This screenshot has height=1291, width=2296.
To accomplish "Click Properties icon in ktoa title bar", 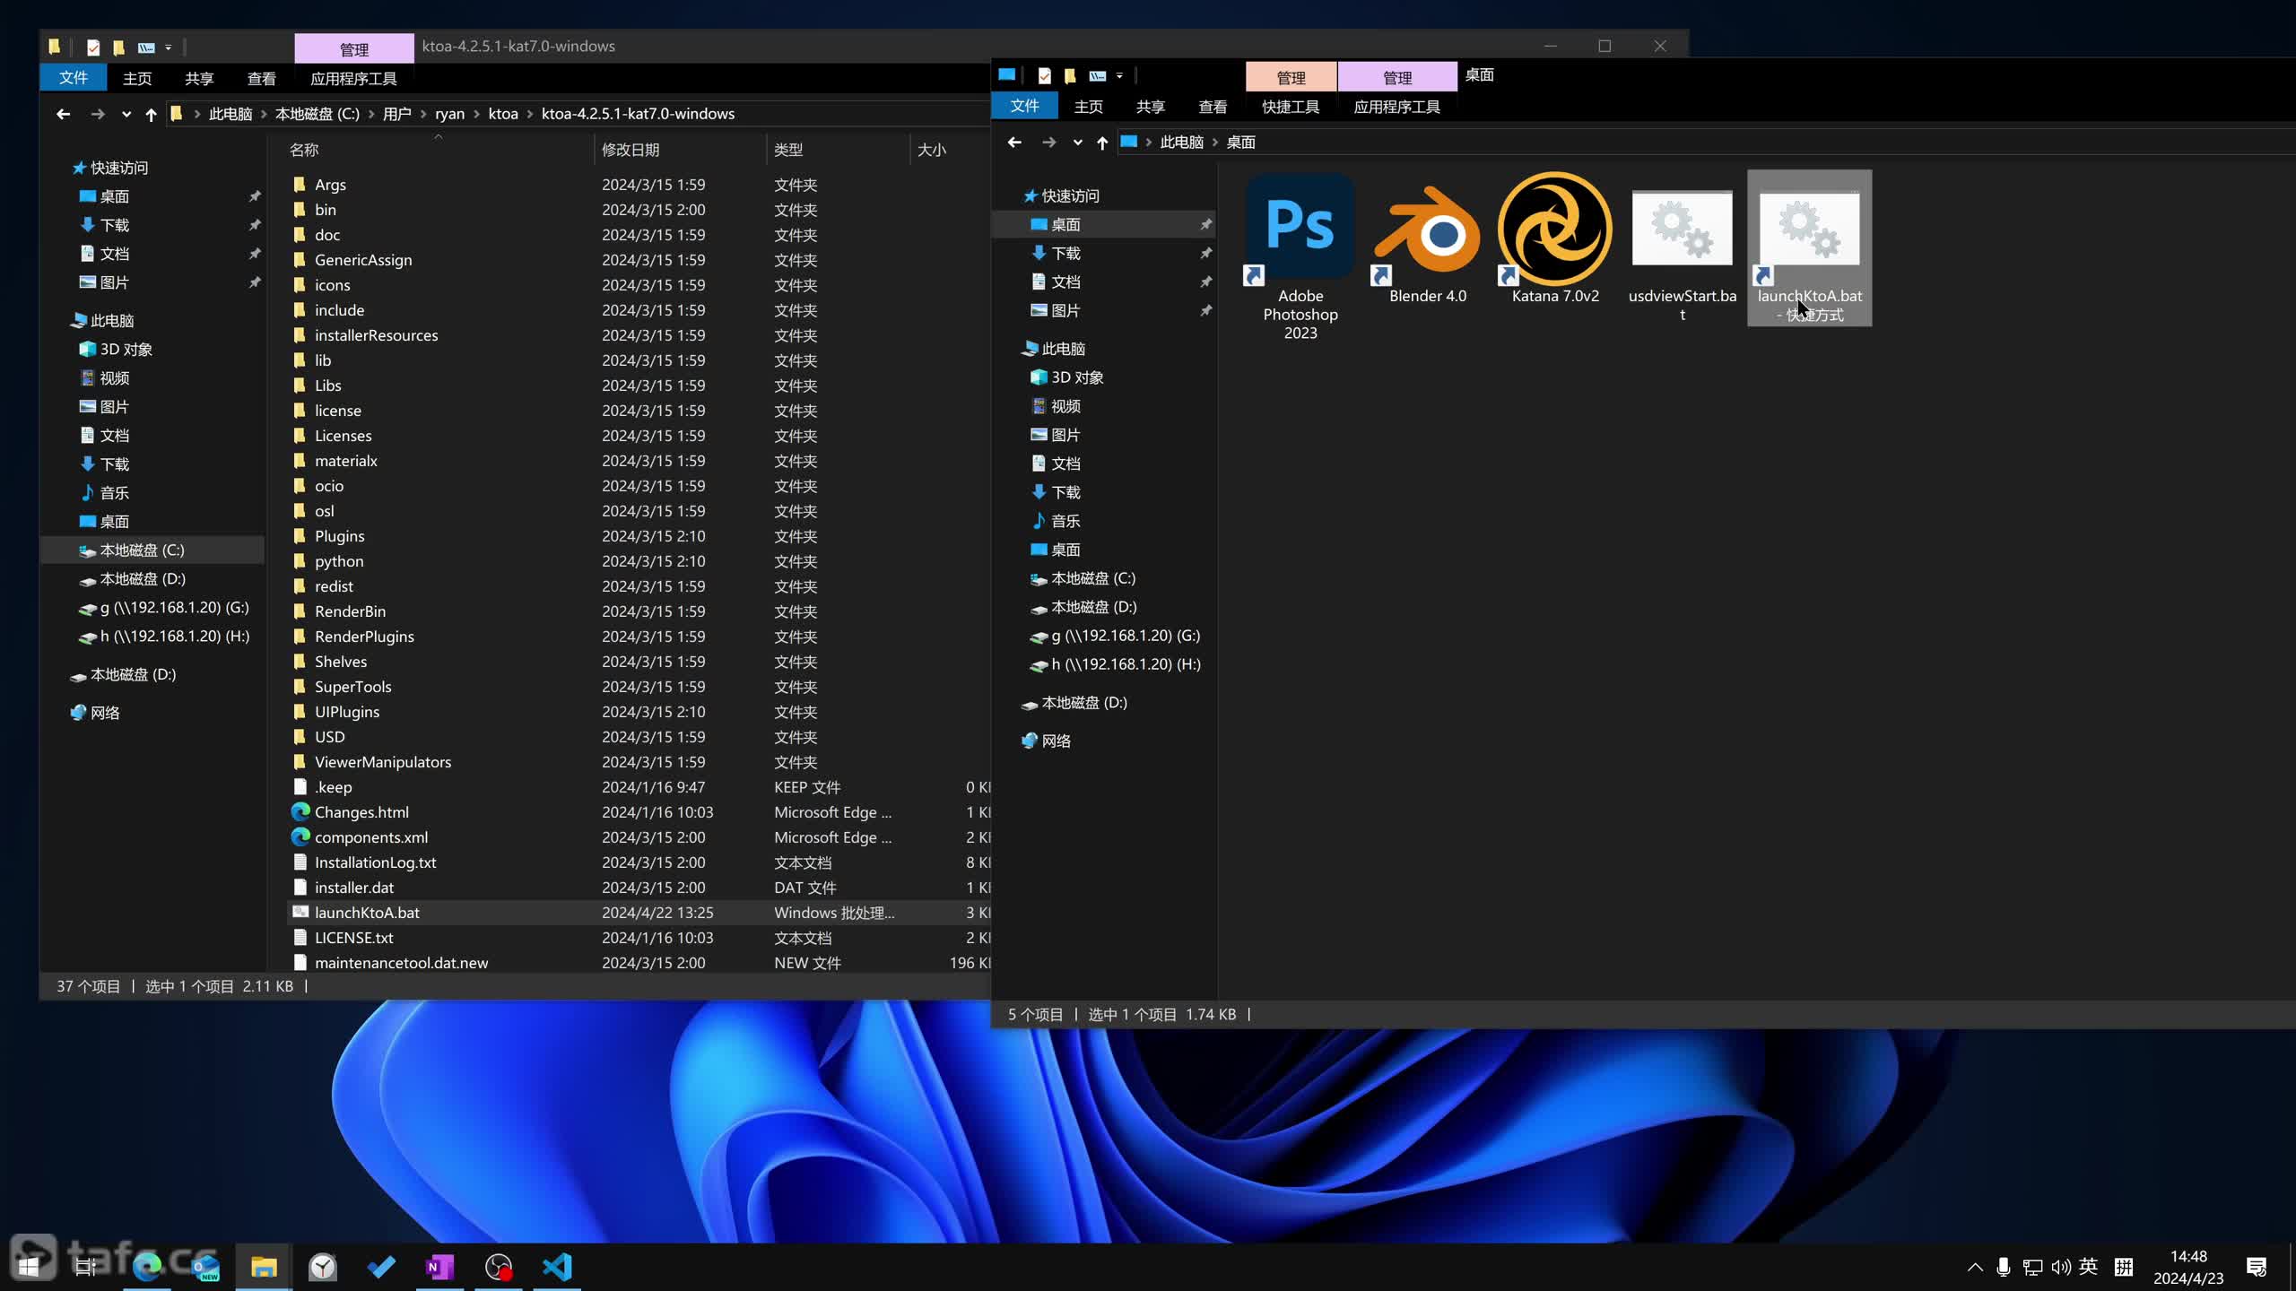I will coord(92,47).
